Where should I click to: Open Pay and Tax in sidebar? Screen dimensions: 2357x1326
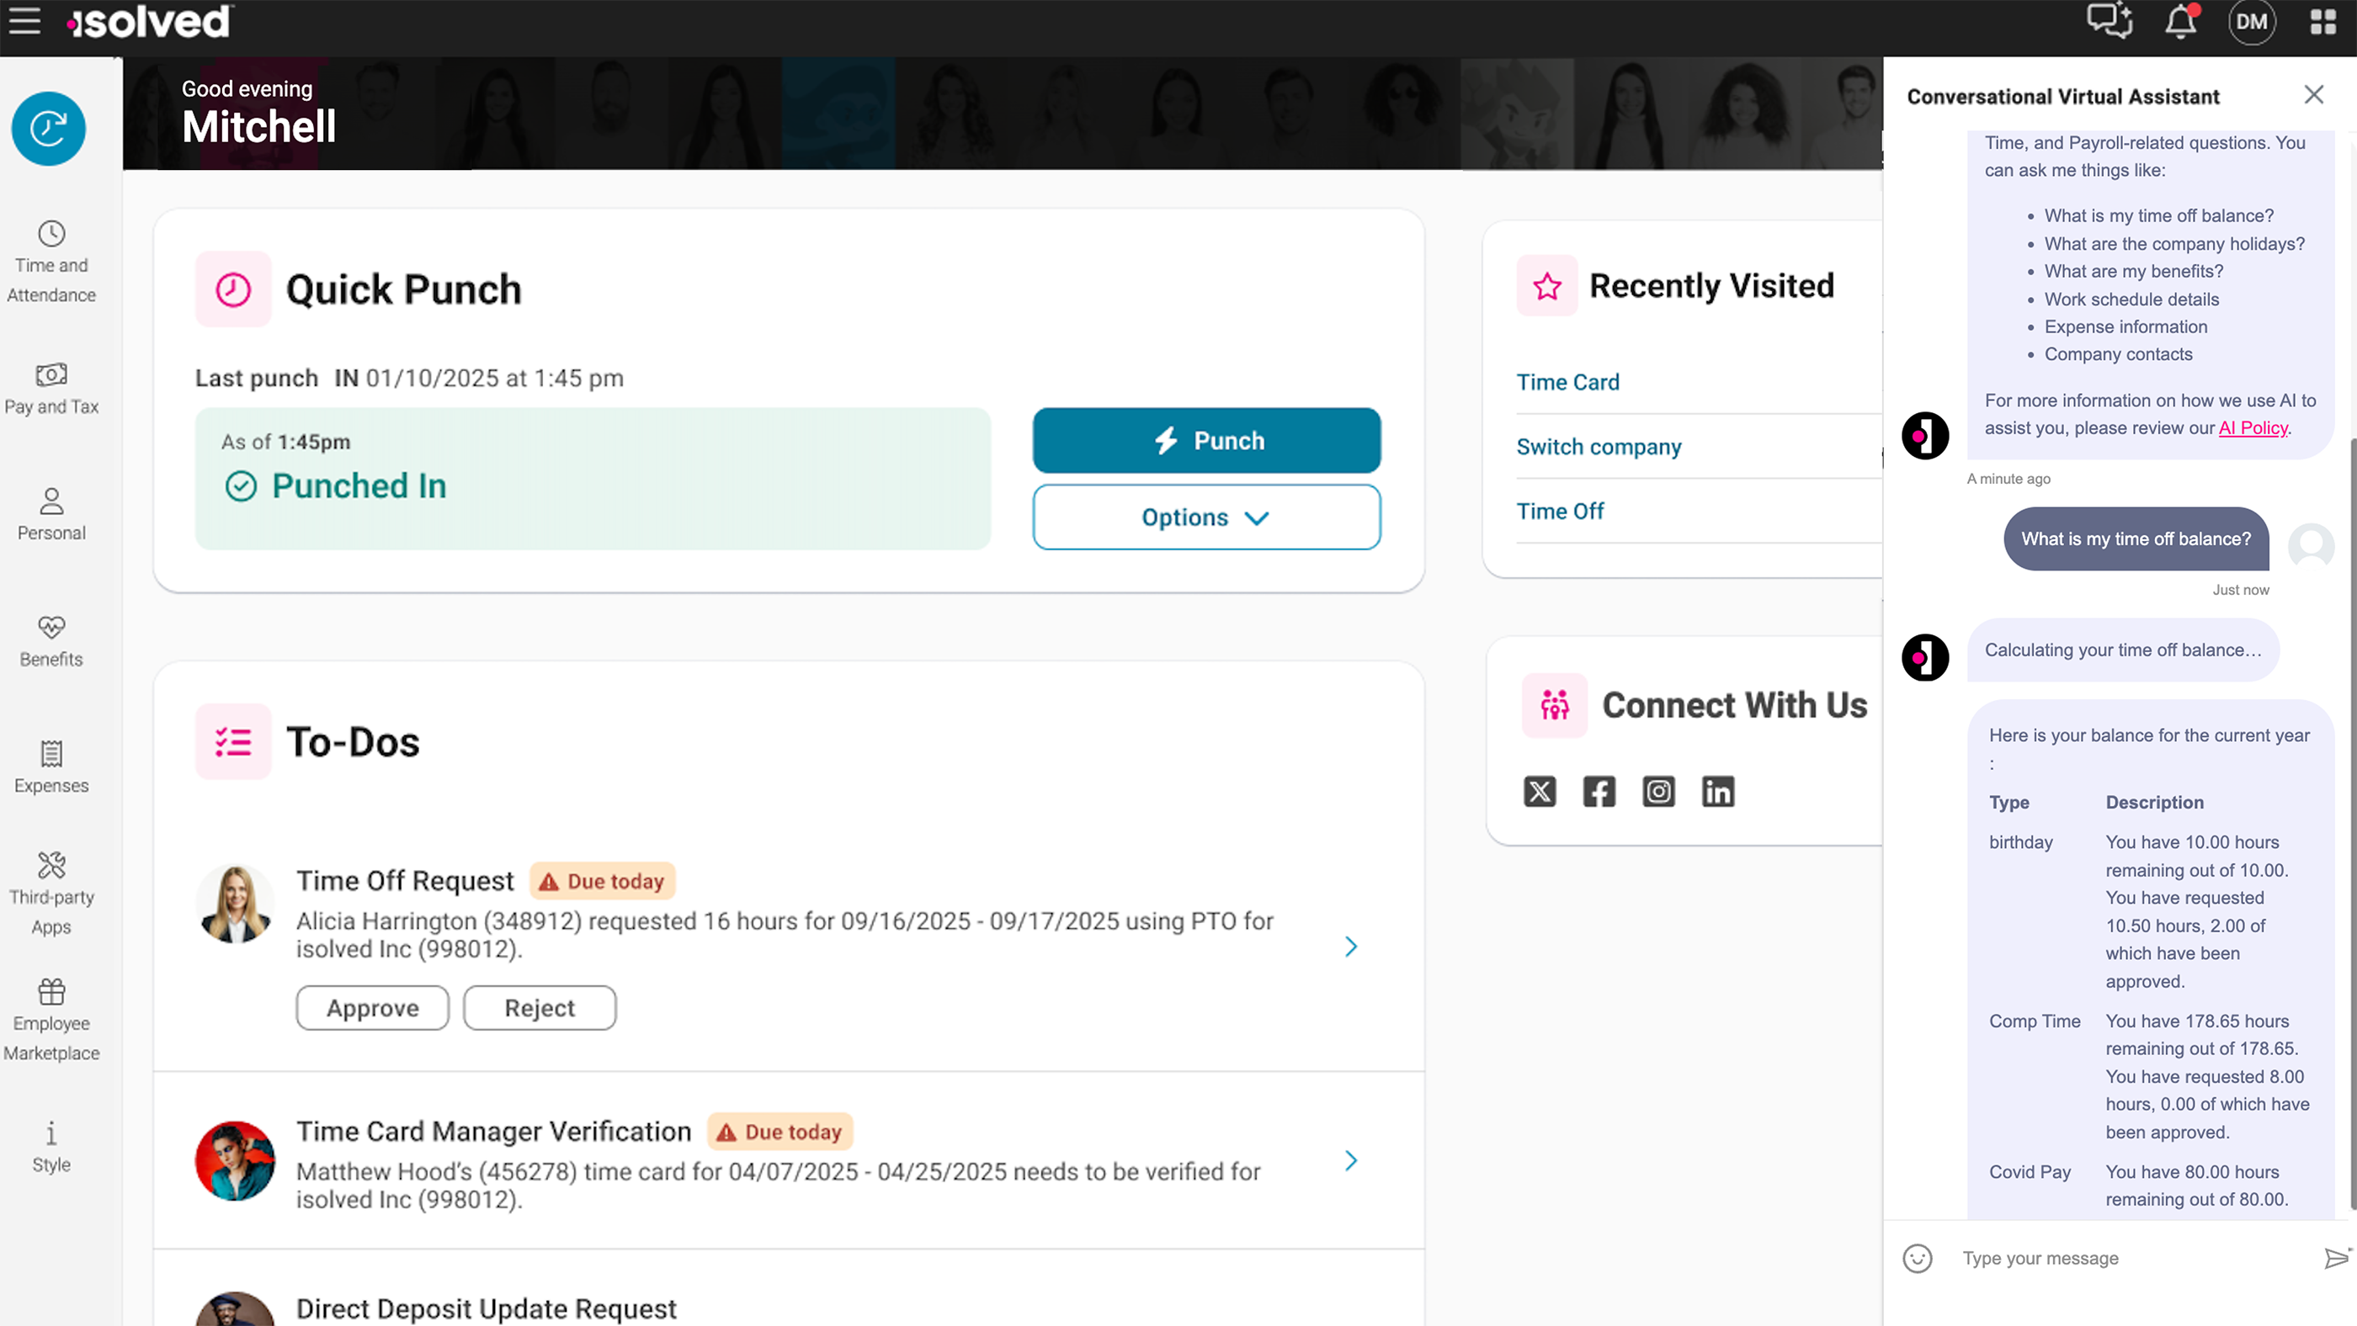pos(51,389)
